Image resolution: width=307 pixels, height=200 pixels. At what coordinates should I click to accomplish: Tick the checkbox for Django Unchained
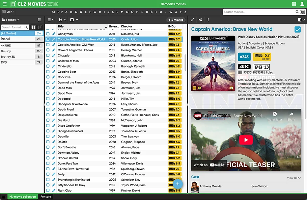click(48, 131)
